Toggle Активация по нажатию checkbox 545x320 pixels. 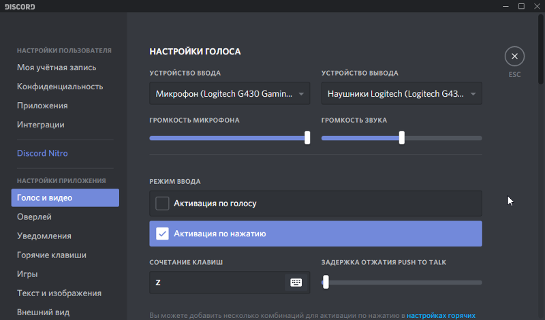(162, 234)
